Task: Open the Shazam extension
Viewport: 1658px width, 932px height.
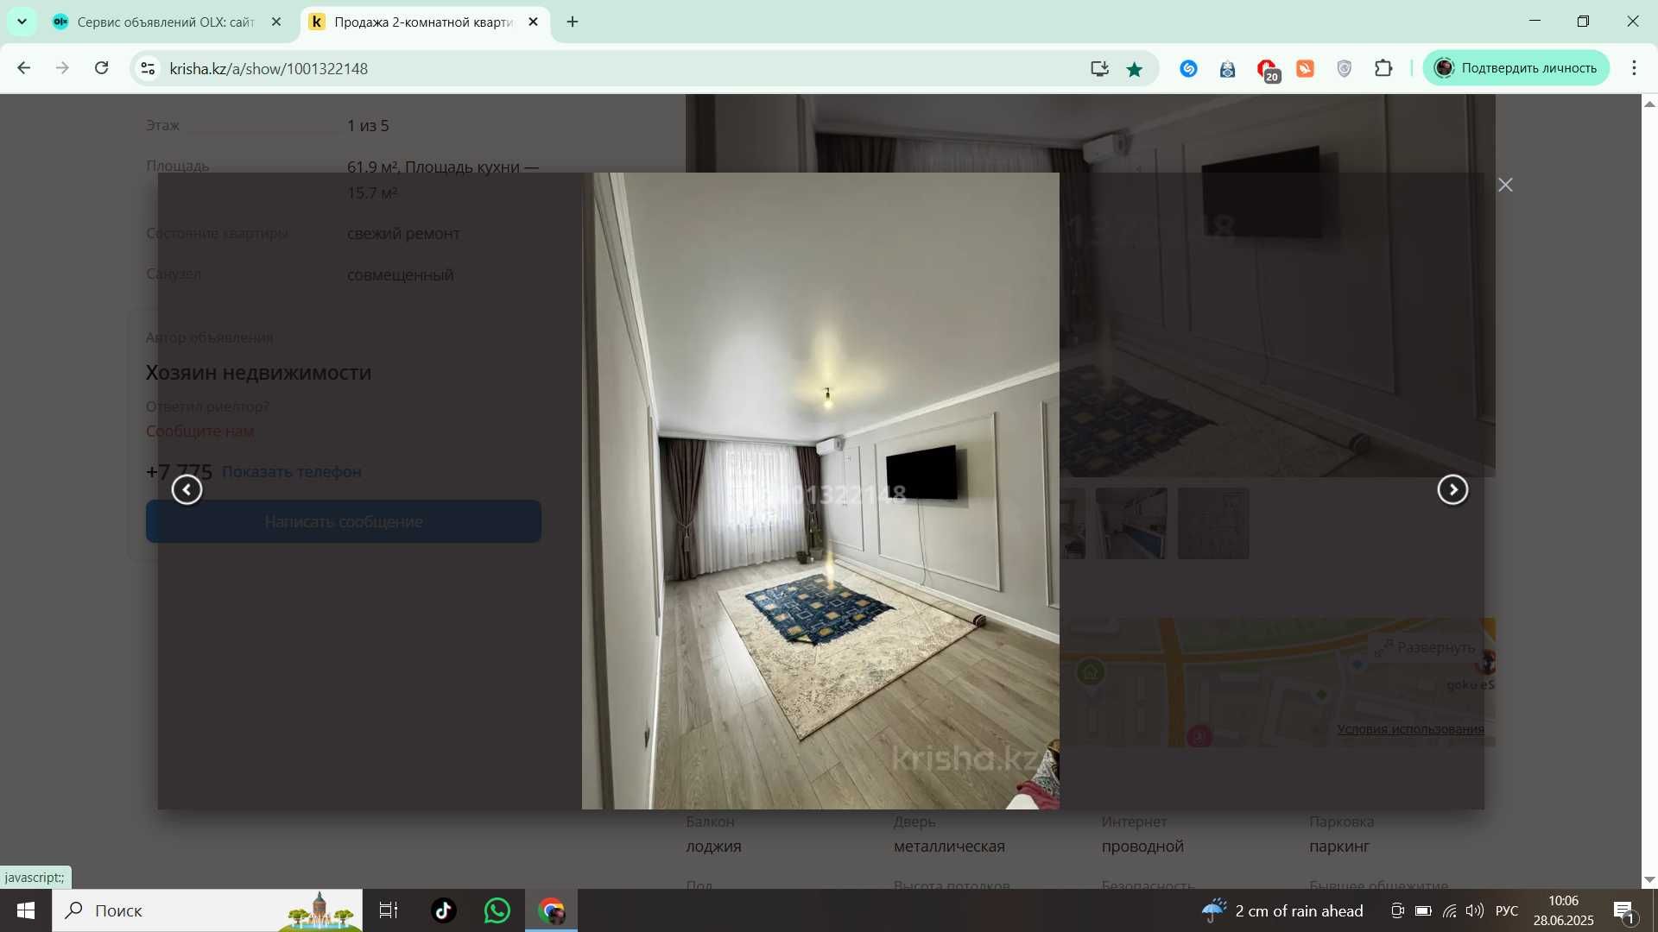Action: click(1188, 69)
